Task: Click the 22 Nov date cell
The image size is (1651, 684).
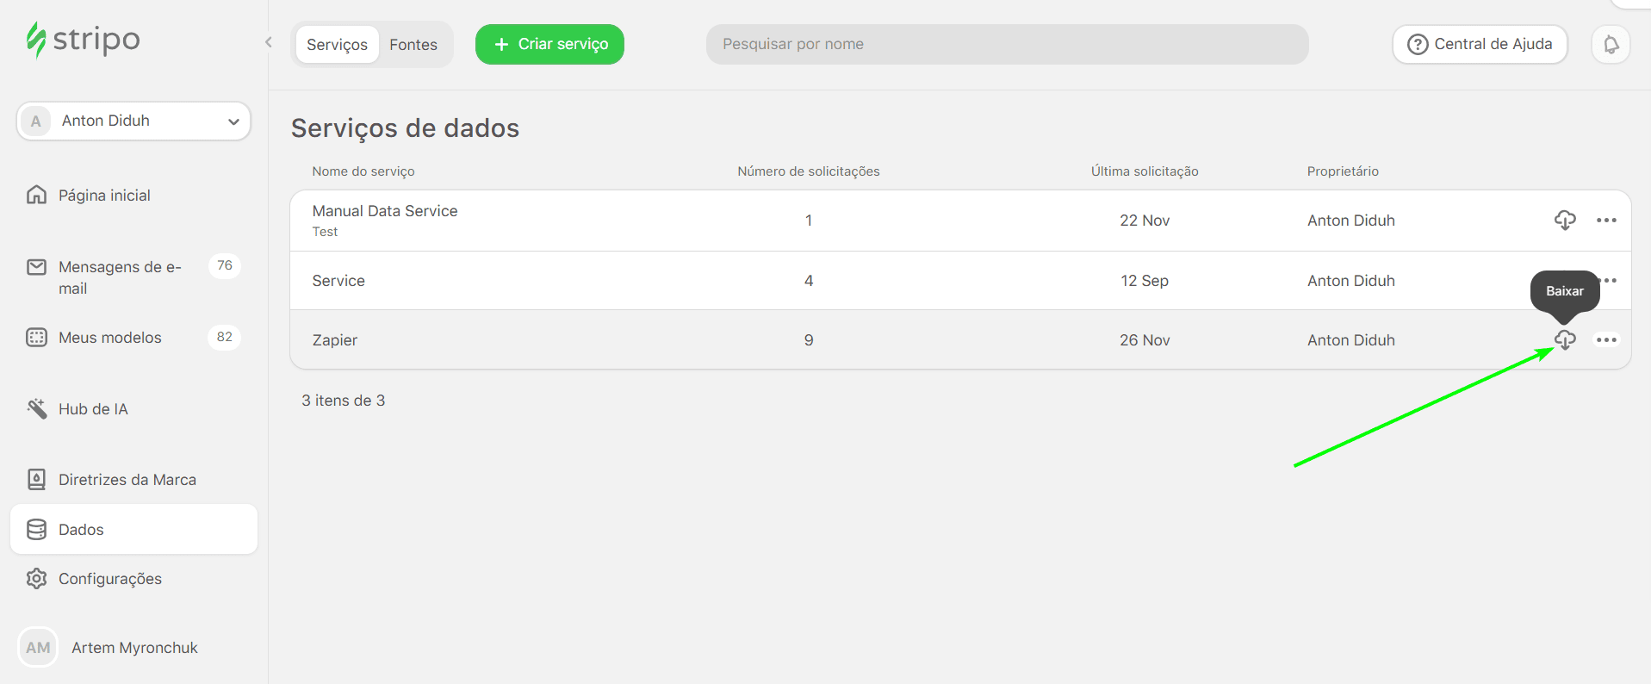Action: [x=1145, y=221]
